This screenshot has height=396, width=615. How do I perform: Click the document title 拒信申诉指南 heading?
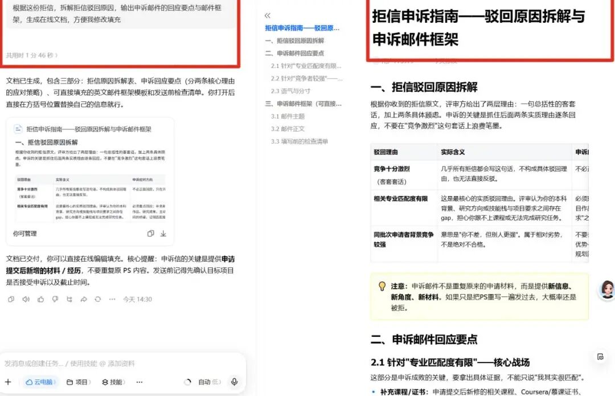click(x=478, y=27)
